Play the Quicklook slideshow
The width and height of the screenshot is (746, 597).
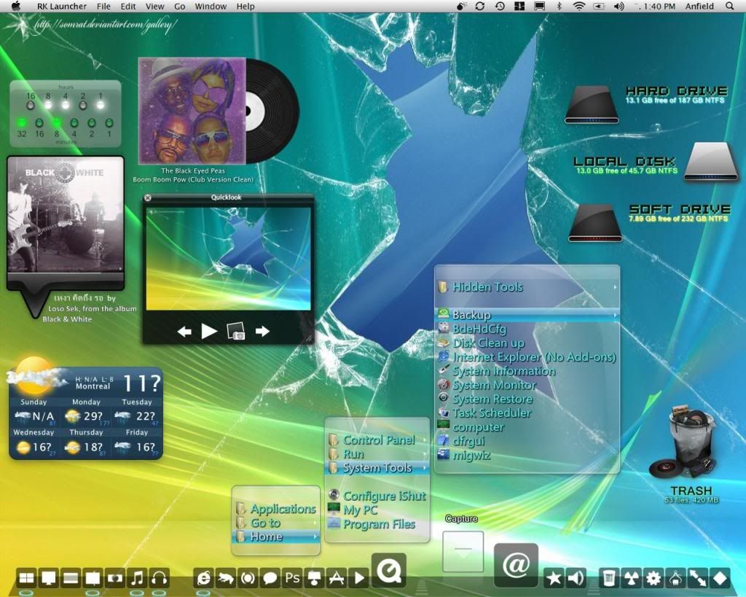[209, 331]
